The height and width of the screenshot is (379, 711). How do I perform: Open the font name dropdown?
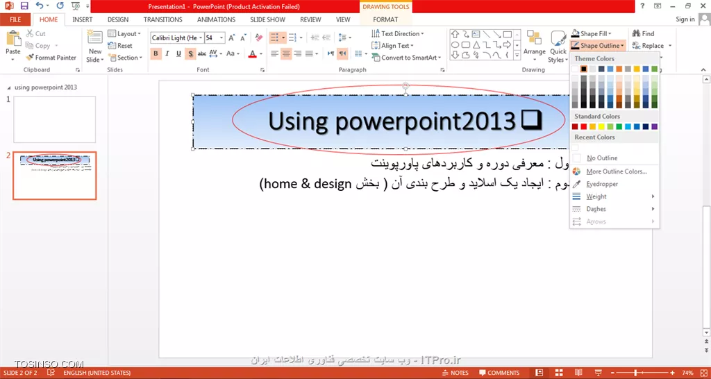coord(201,38)
